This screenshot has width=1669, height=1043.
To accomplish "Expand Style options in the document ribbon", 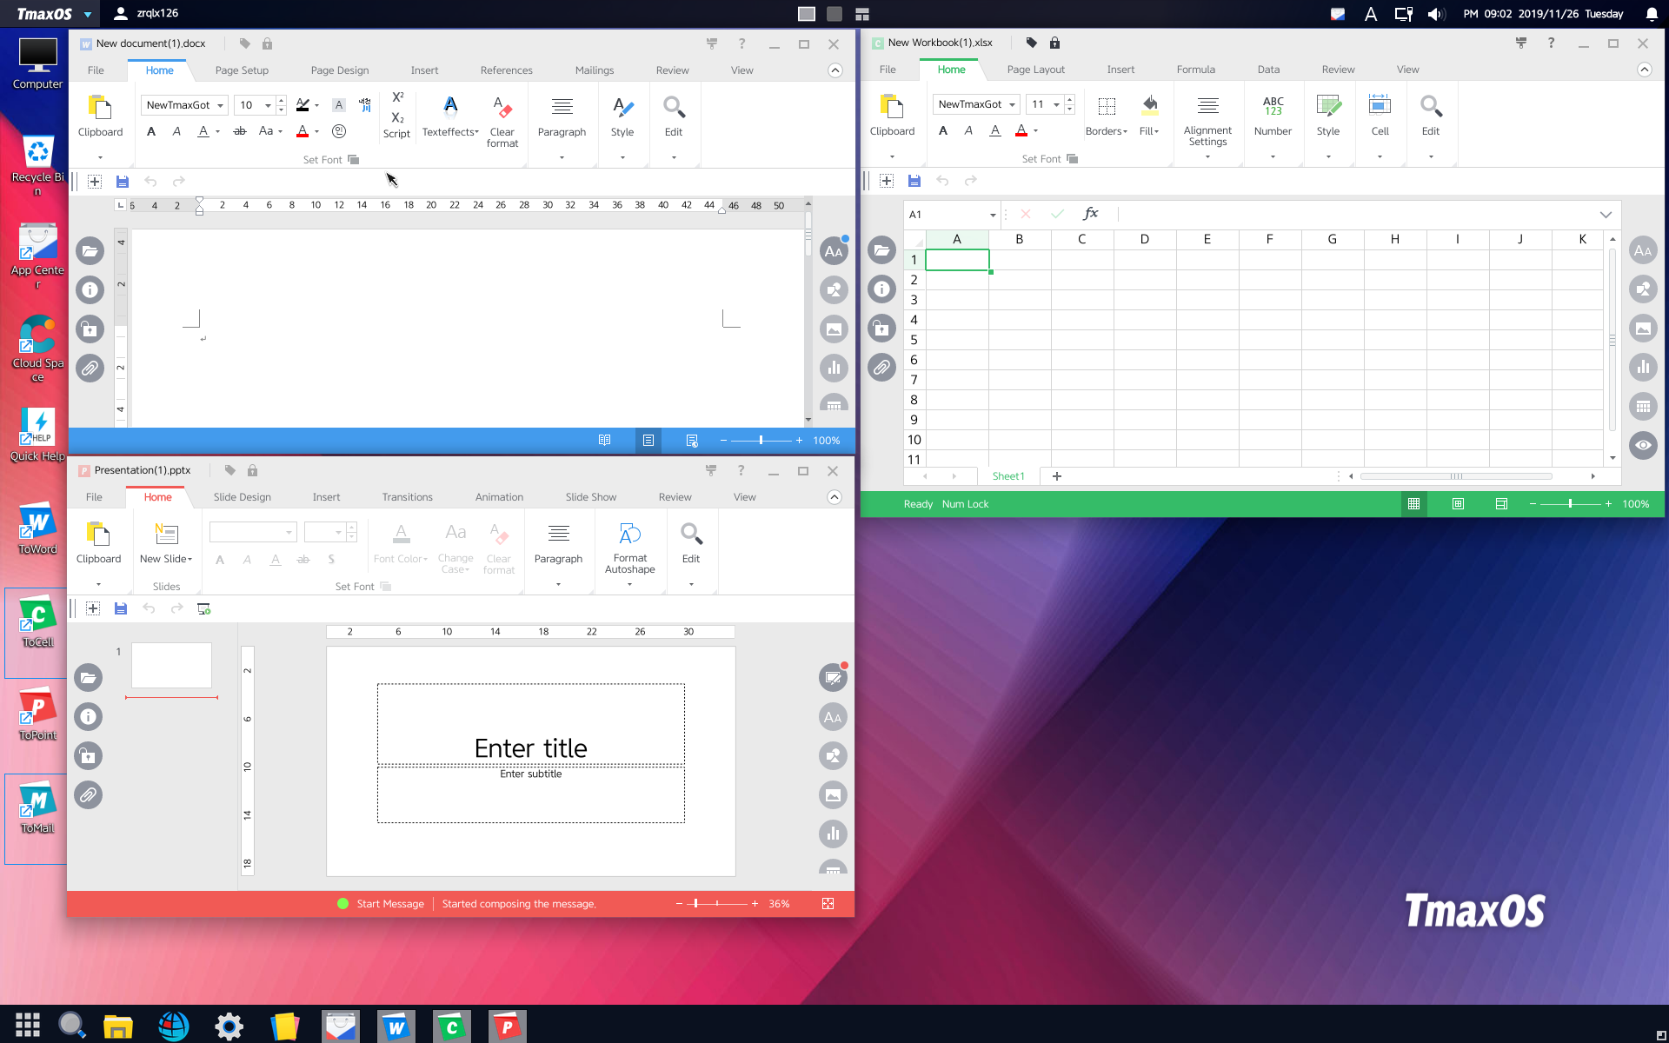I will pyautogui.click(x=622, y=157).
